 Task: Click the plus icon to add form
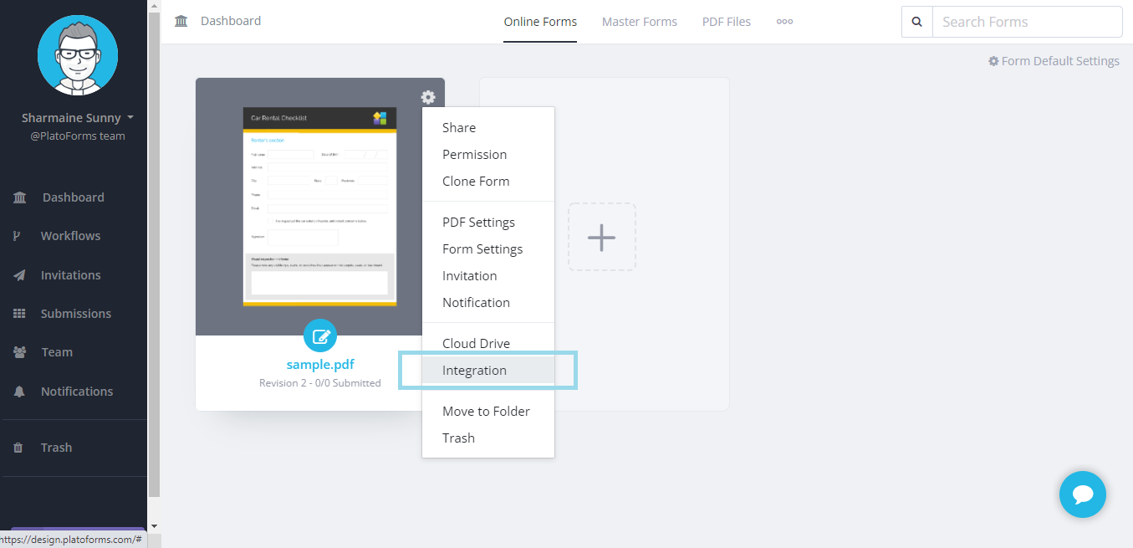tap(601, 237)
